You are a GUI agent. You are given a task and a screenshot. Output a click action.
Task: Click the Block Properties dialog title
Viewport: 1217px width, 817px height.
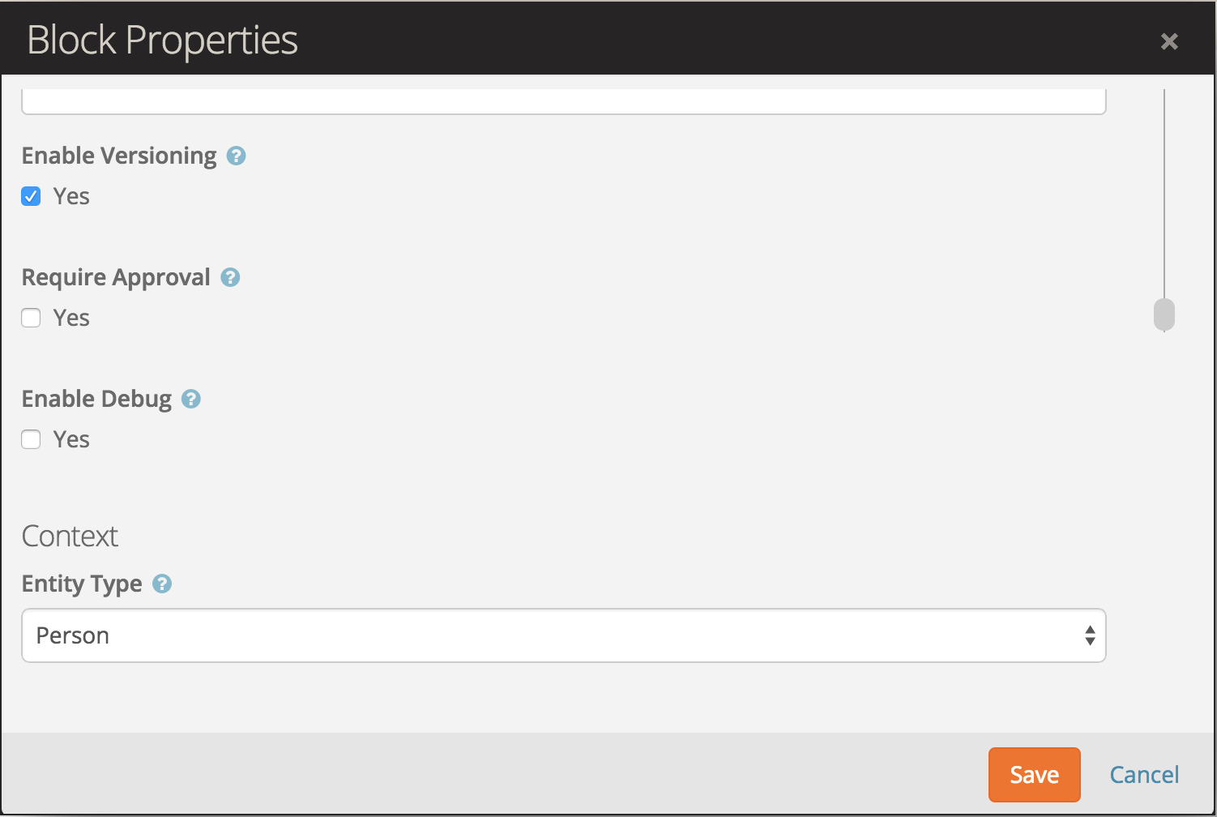[x=160, y=38]
